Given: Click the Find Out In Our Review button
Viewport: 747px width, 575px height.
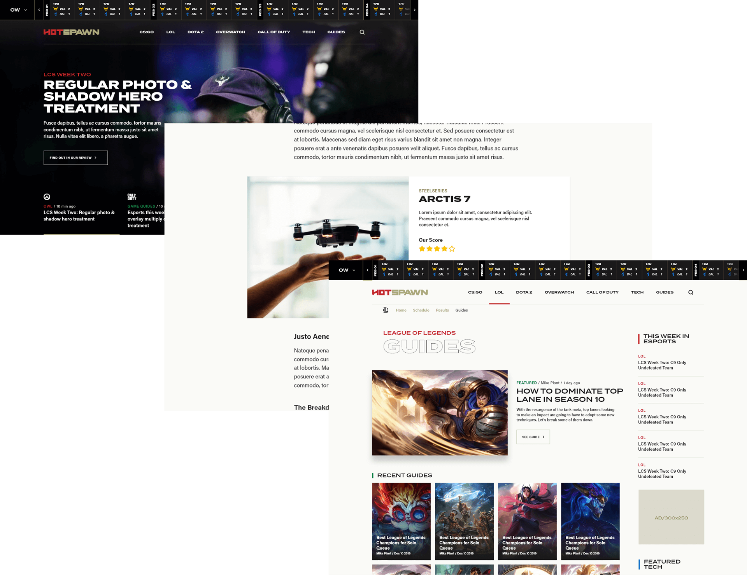Looking at the screenshot, I should pyautogui.click(x=75, y=158).
